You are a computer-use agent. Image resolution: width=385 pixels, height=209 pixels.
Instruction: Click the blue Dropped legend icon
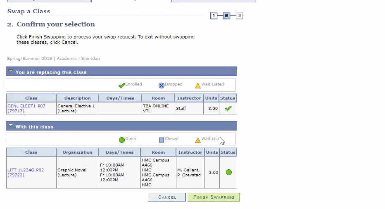click(162, 85)
